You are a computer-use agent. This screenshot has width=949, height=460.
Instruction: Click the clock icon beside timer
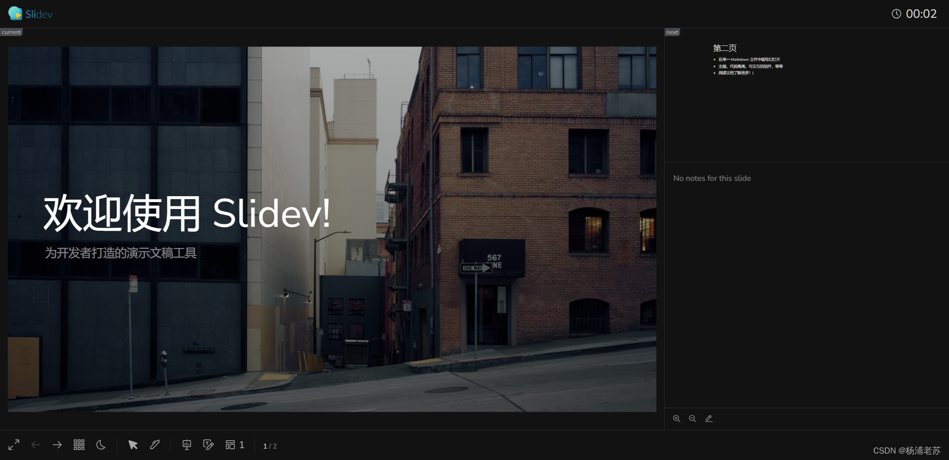[x=896, y=14]
